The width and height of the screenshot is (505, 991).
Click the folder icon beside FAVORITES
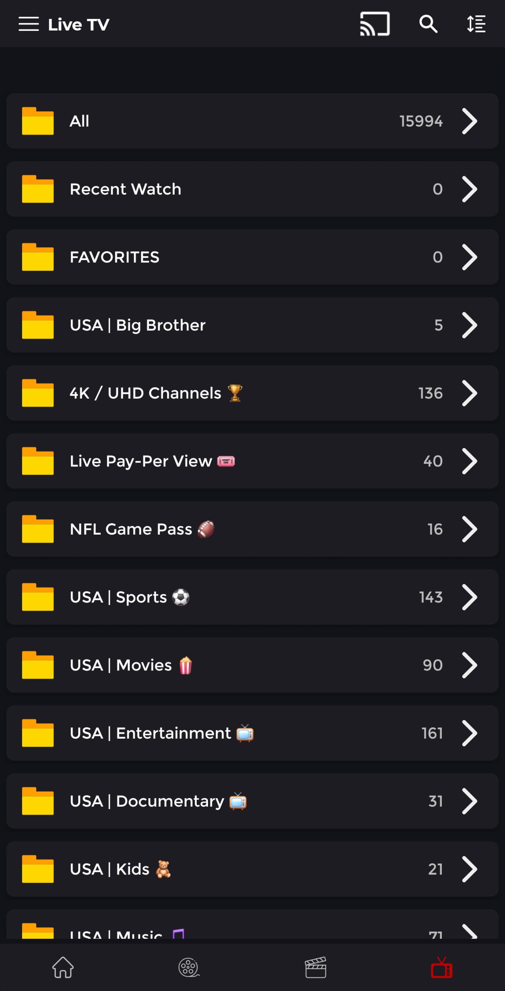point(38,257)
